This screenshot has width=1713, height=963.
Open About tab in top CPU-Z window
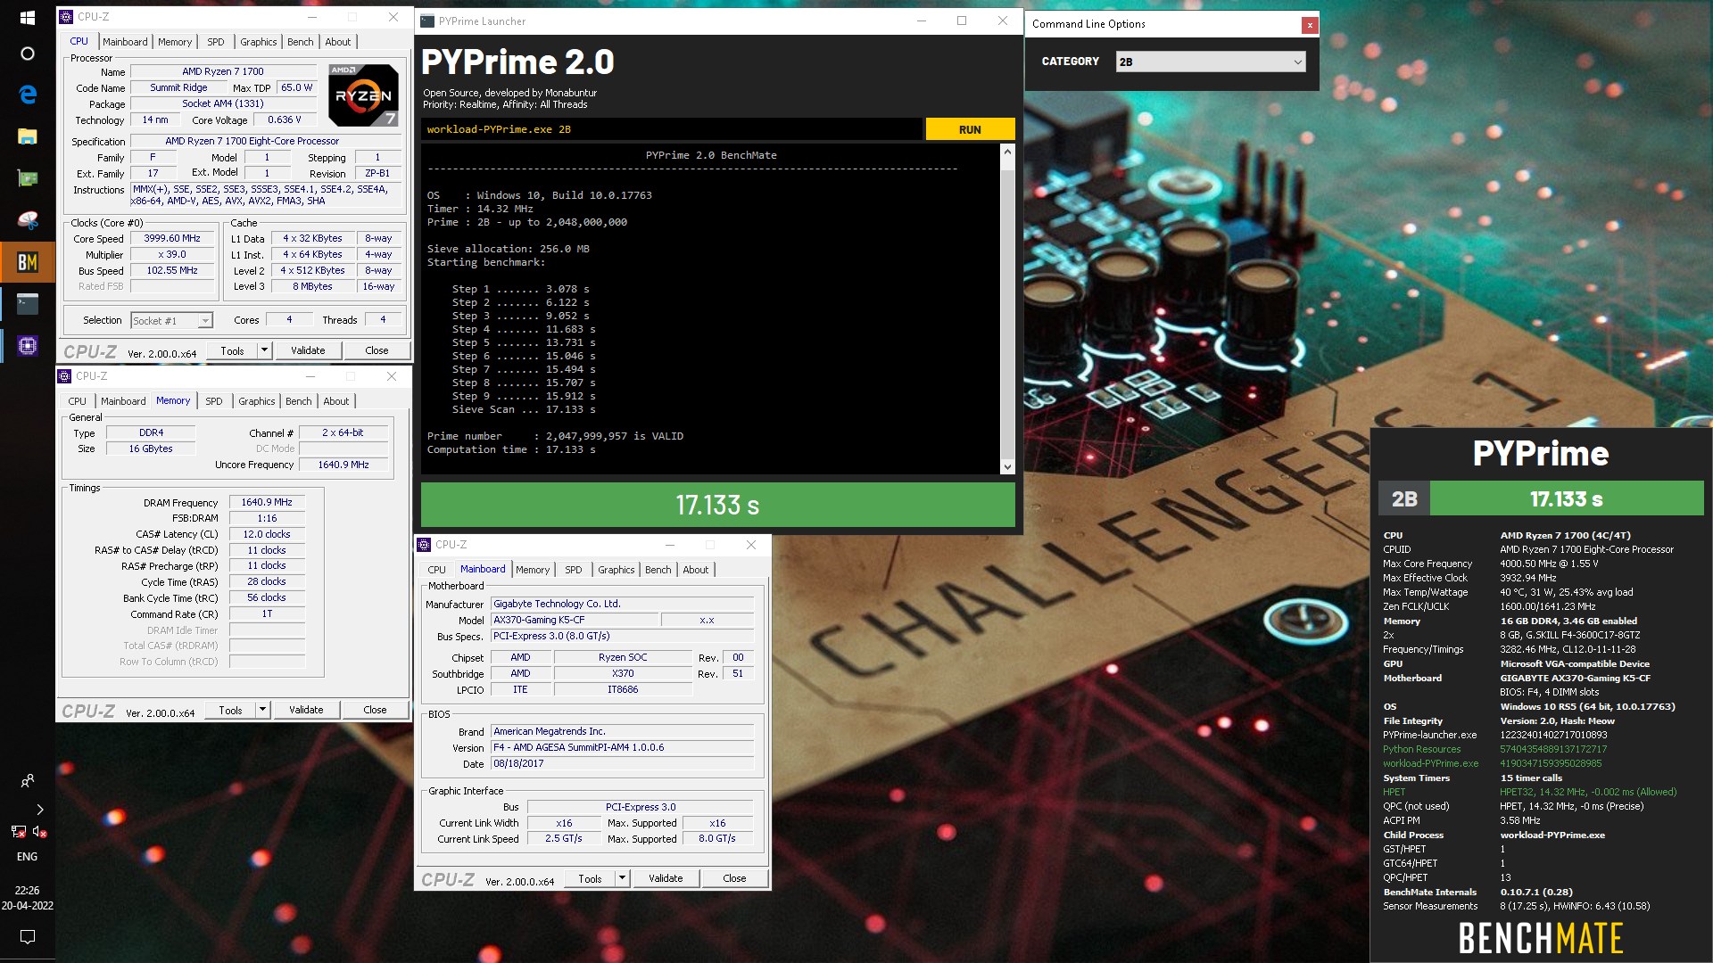pos(338,42)
